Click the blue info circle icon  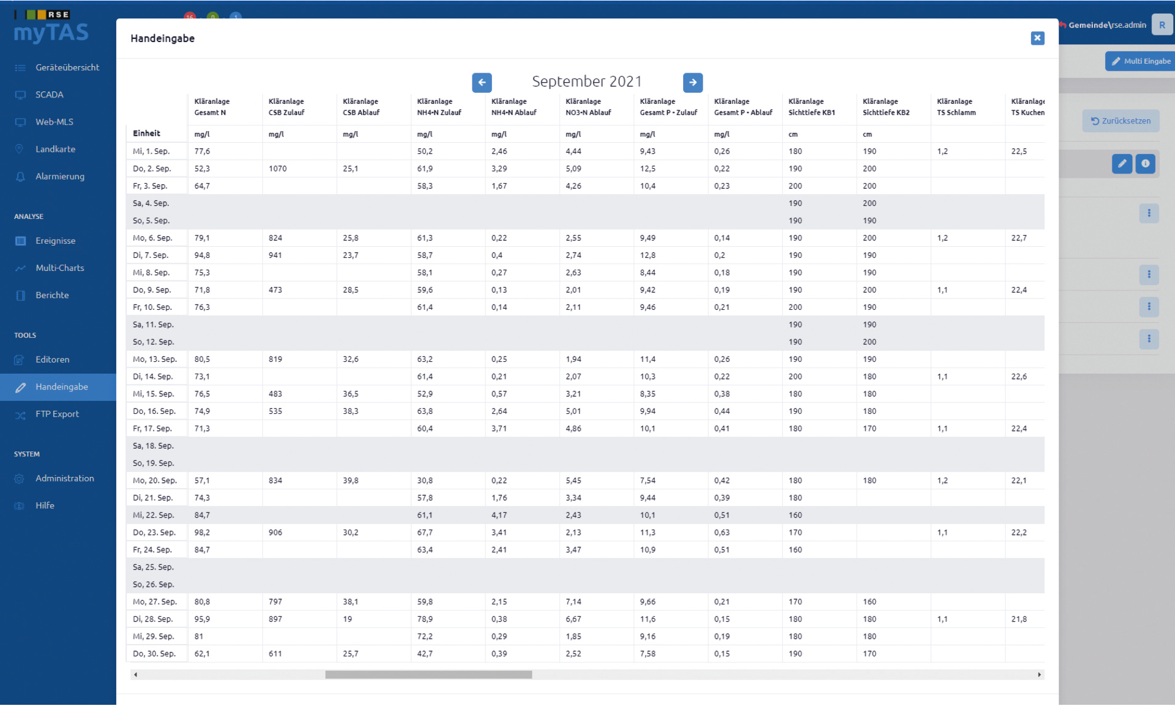pyautogui.click(x=1145, y=164)
